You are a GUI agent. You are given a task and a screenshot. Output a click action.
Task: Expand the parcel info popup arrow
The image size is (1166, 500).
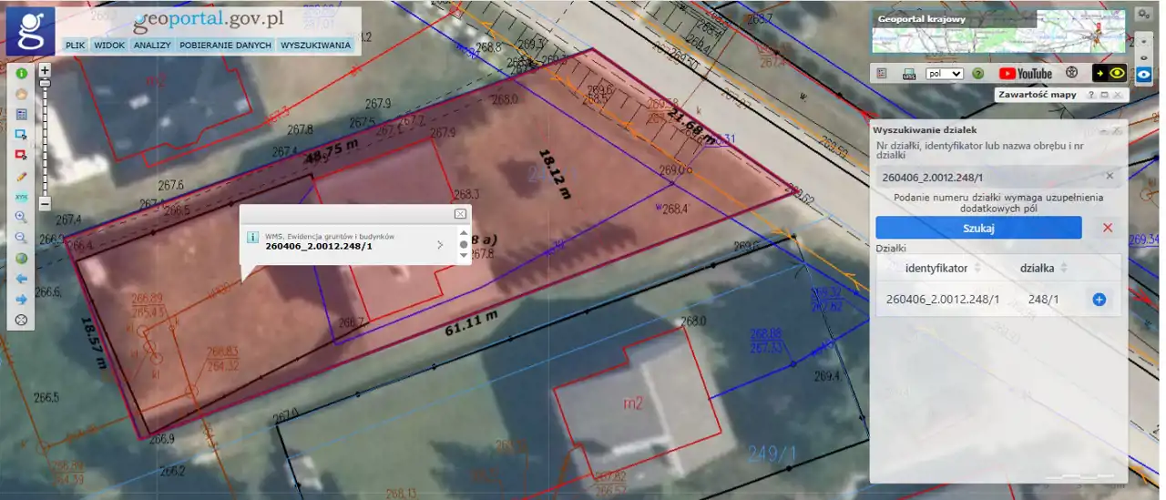coord(440,244)
